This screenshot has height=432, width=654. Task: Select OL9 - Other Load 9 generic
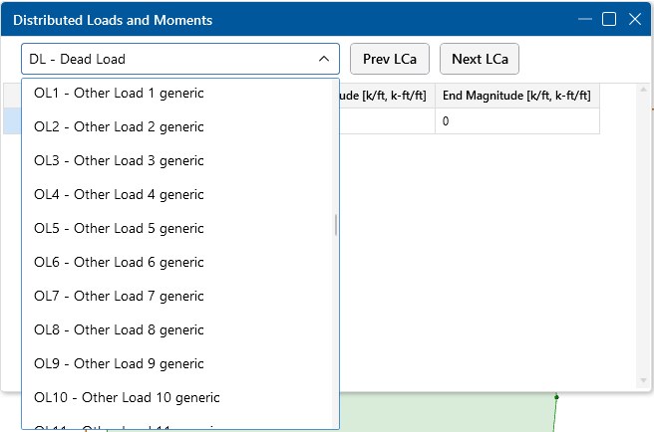(120, 364)
